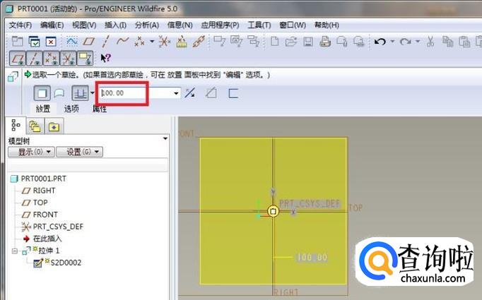Click the context help cursor-question icon
The width and height of the screenshot is (482, 300).
106,58
